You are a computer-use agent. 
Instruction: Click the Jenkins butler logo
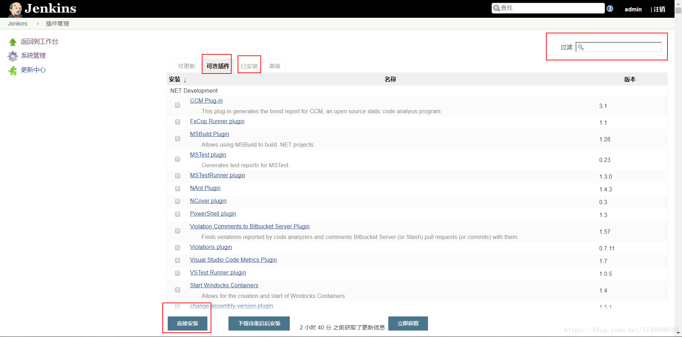15,9
